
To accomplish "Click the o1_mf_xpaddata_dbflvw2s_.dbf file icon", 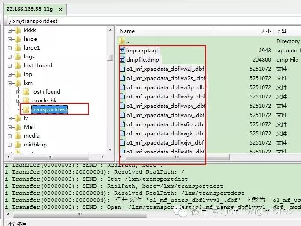I will (122, 78).
